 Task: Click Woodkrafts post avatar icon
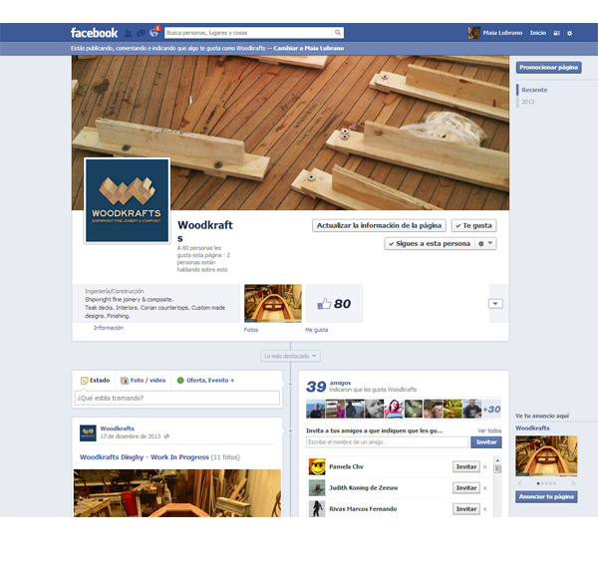pyautogui.click(x=88, y=433)
